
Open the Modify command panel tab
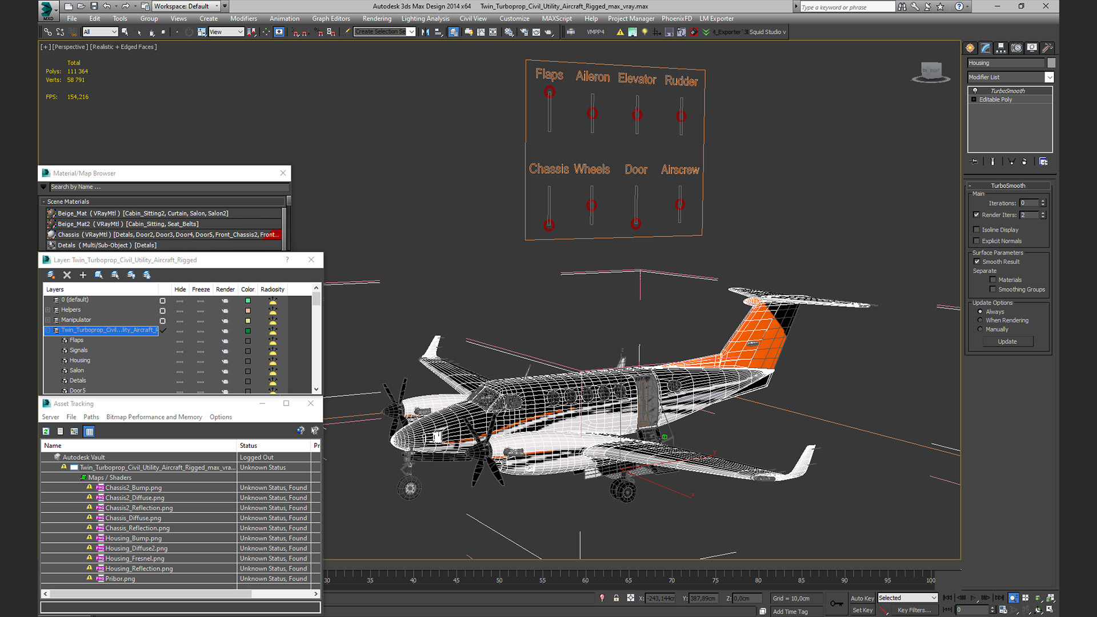986,48
